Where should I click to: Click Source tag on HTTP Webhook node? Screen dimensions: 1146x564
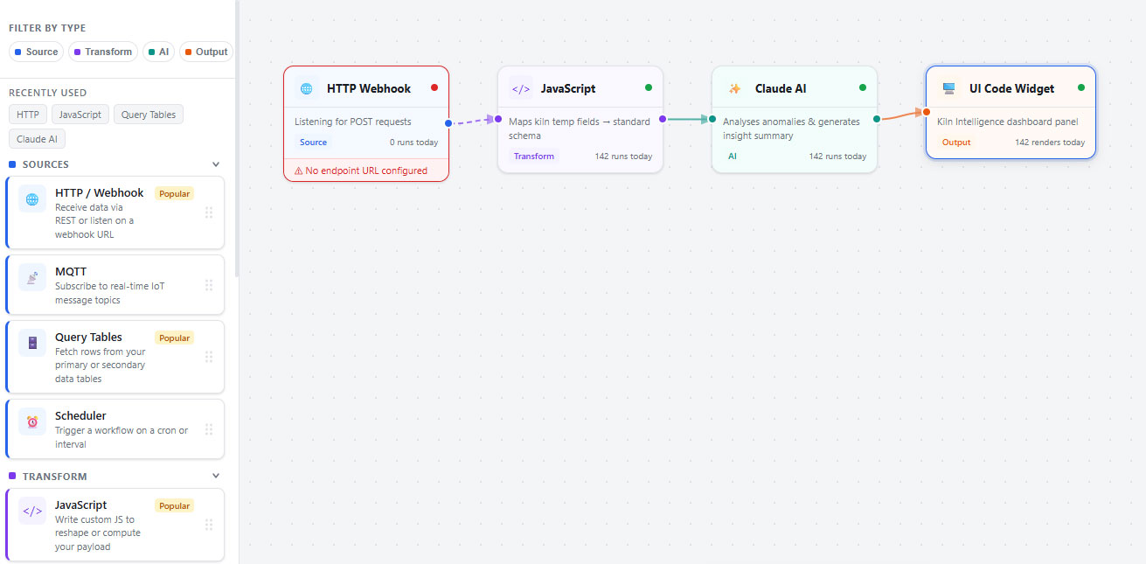click(313, 143)
